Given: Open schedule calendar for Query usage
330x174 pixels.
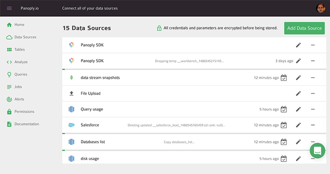Looking at the screenshot, I should (284, 109).
